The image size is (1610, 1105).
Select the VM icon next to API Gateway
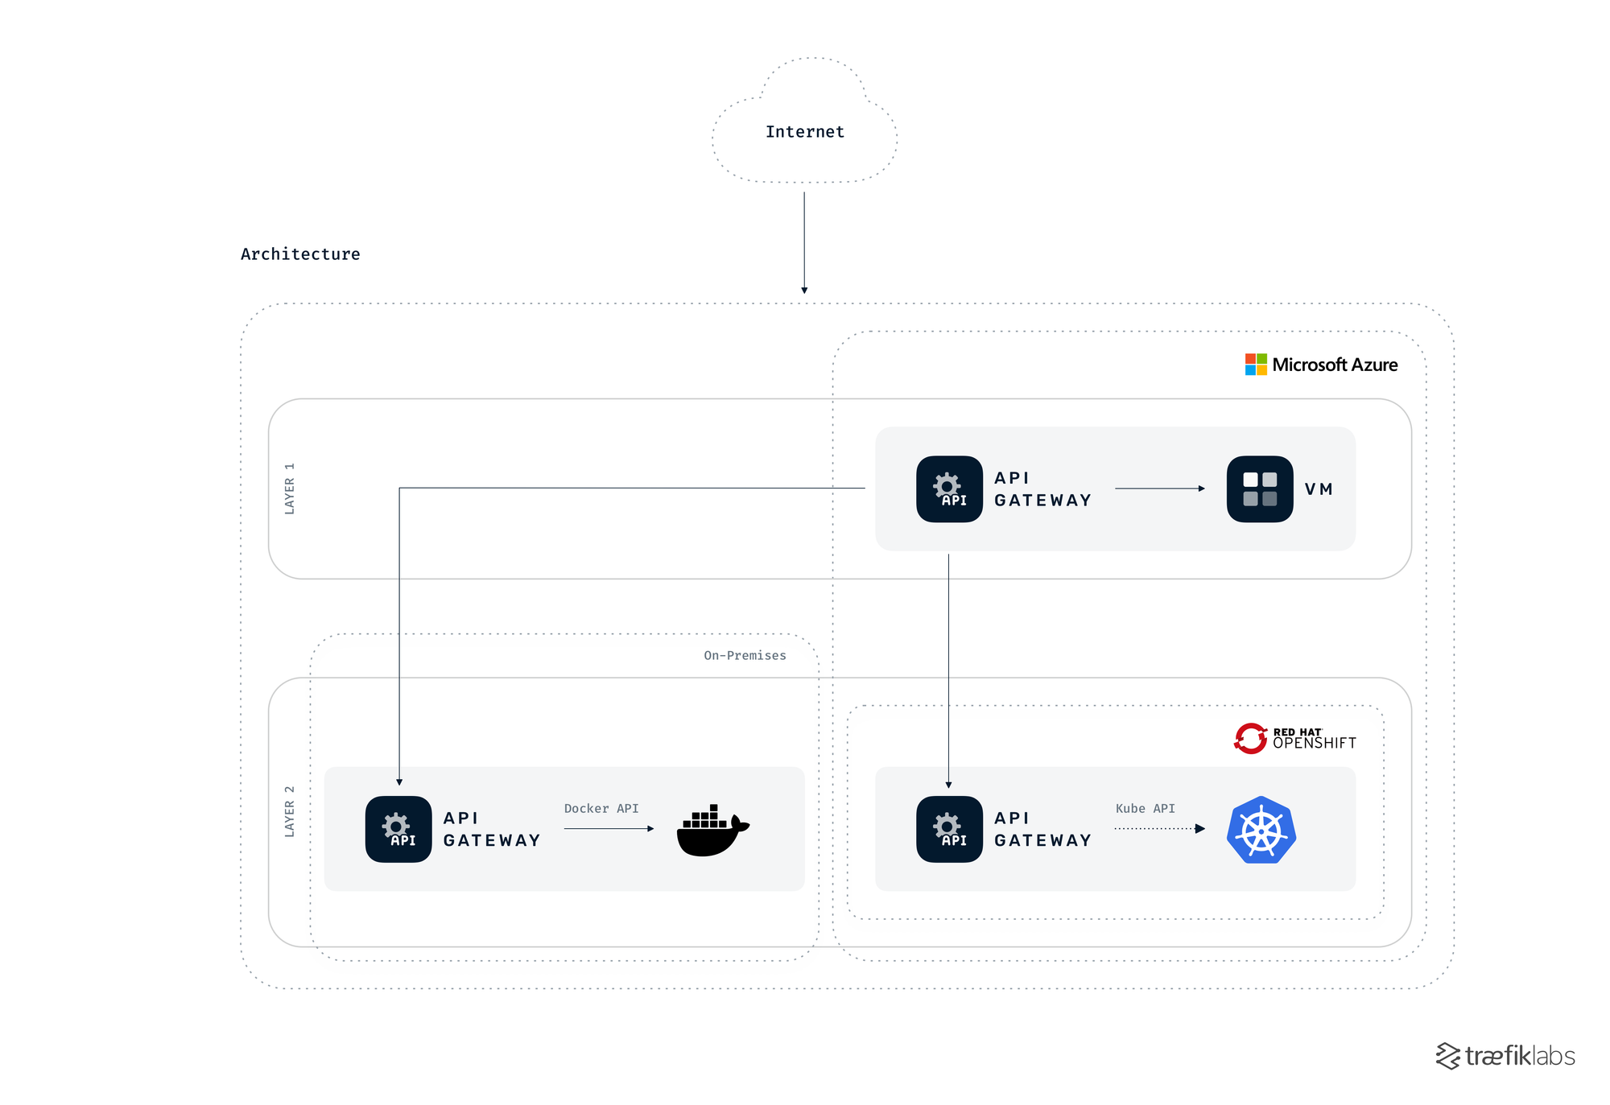pyautogui.click(x=1258, y=489)
